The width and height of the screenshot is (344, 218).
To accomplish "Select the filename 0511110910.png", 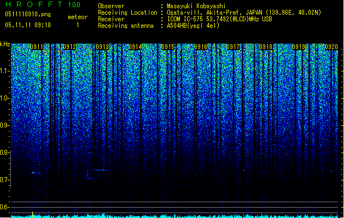I will tap(28, 15).
